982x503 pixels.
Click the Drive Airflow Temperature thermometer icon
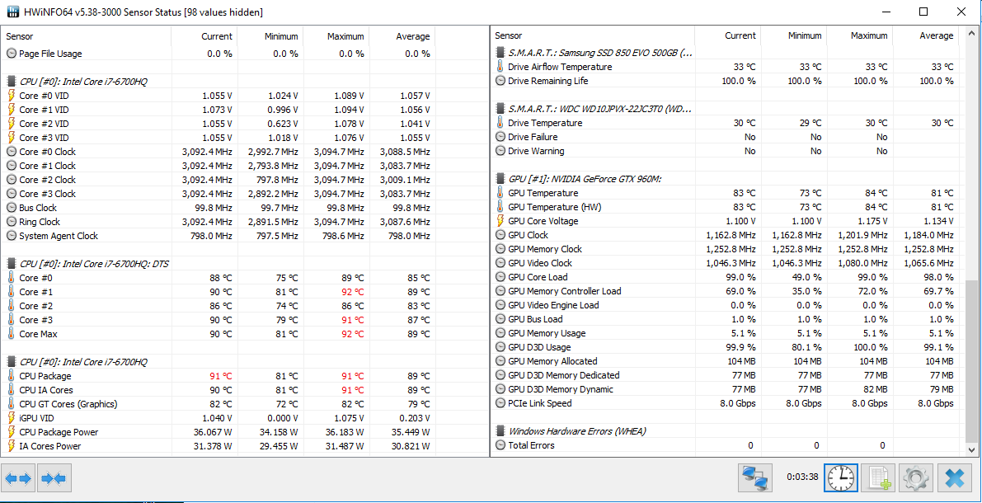pyautogui.click(x=500, y=67)
